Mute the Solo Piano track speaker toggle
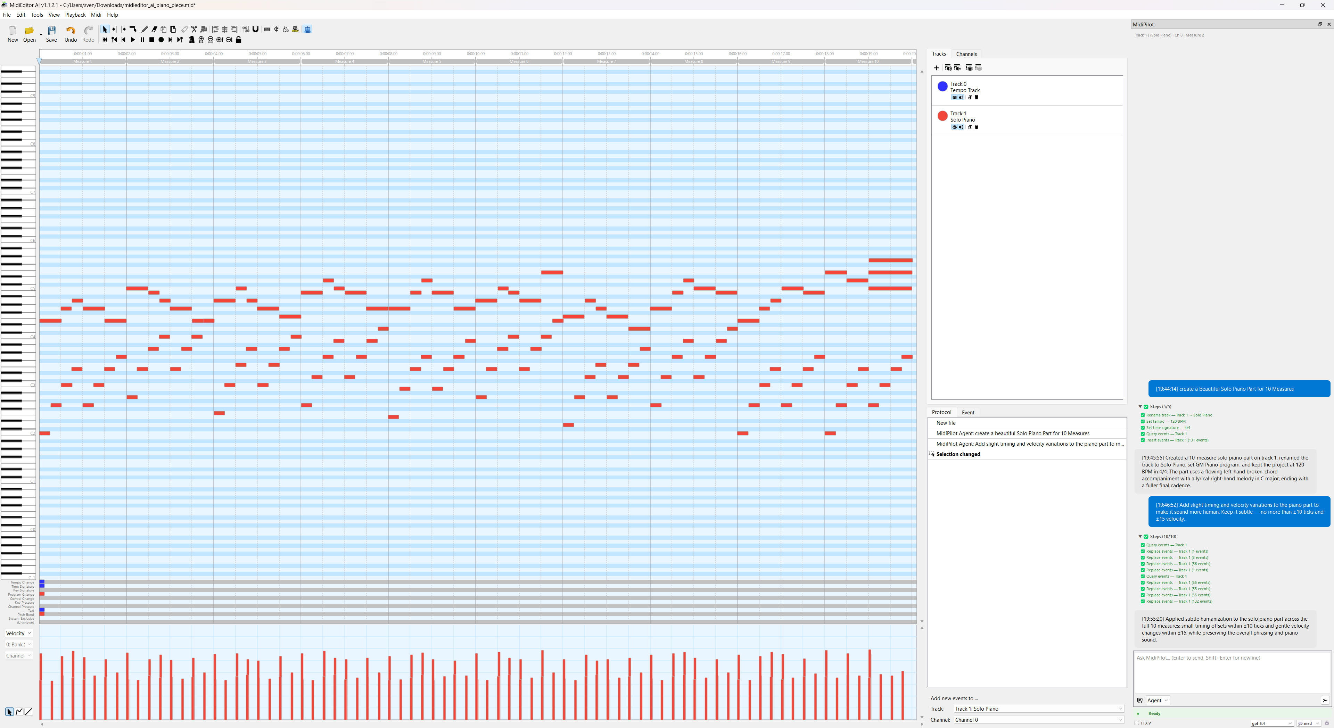 [x=961, y=127]
